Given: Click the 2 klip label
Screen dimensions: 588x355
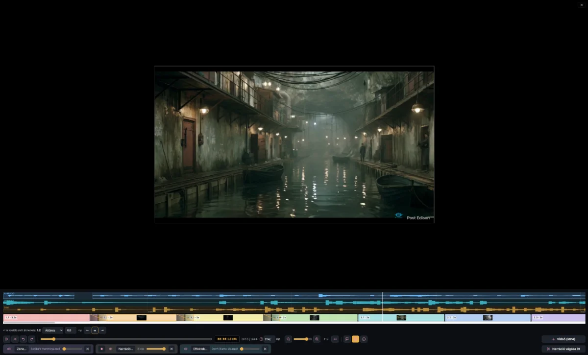Looking at the screenshot, I should (141, 349).
